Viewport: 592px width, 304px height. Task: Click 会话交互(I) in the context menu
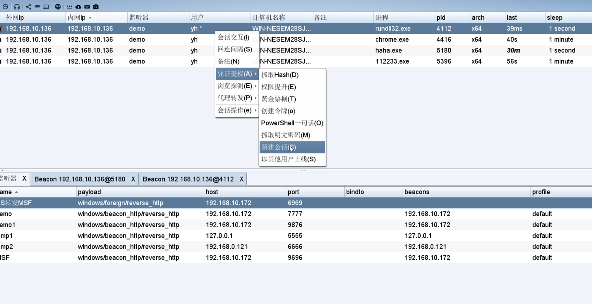(233, 37)
